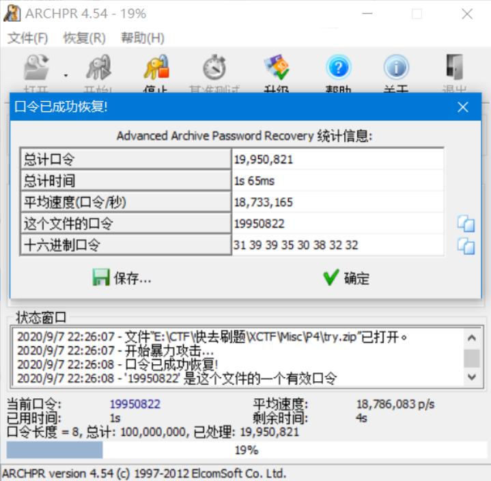The image size is (491, 481).
Task: Close the ARCHPR main window
Action: click(467, 14)
